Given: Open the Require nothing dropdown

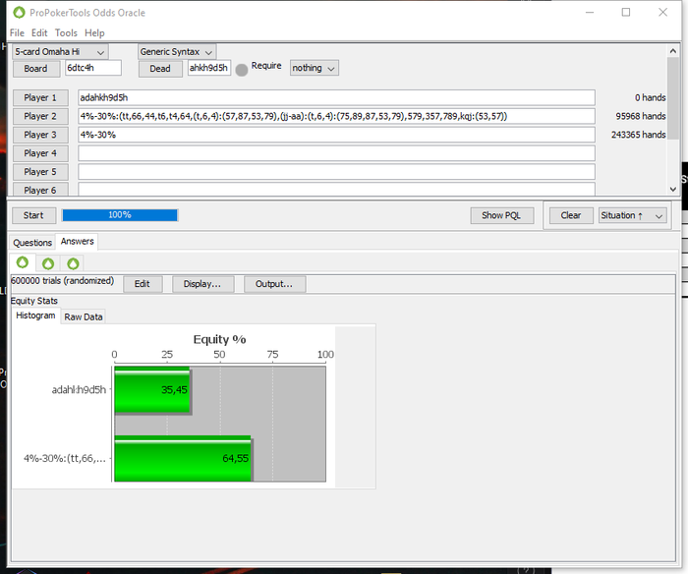Looking at the screenshot, I should pyautogui.click(x=314, y=68).
